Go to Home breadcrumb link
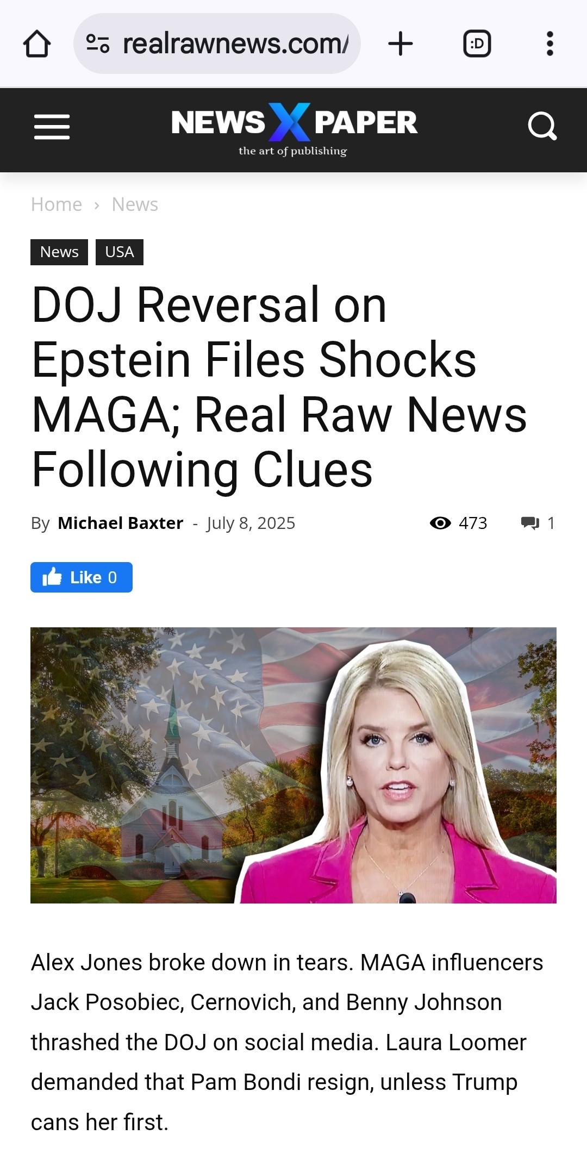587x1153 pixels. coord(57,204)
